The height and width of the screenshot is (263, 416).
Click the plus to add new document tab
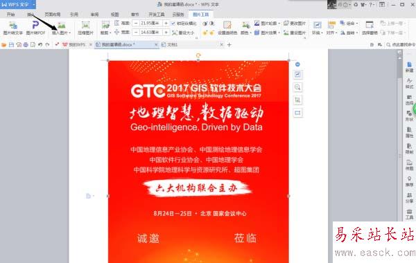pyautogui.click(x=229, y=45)
